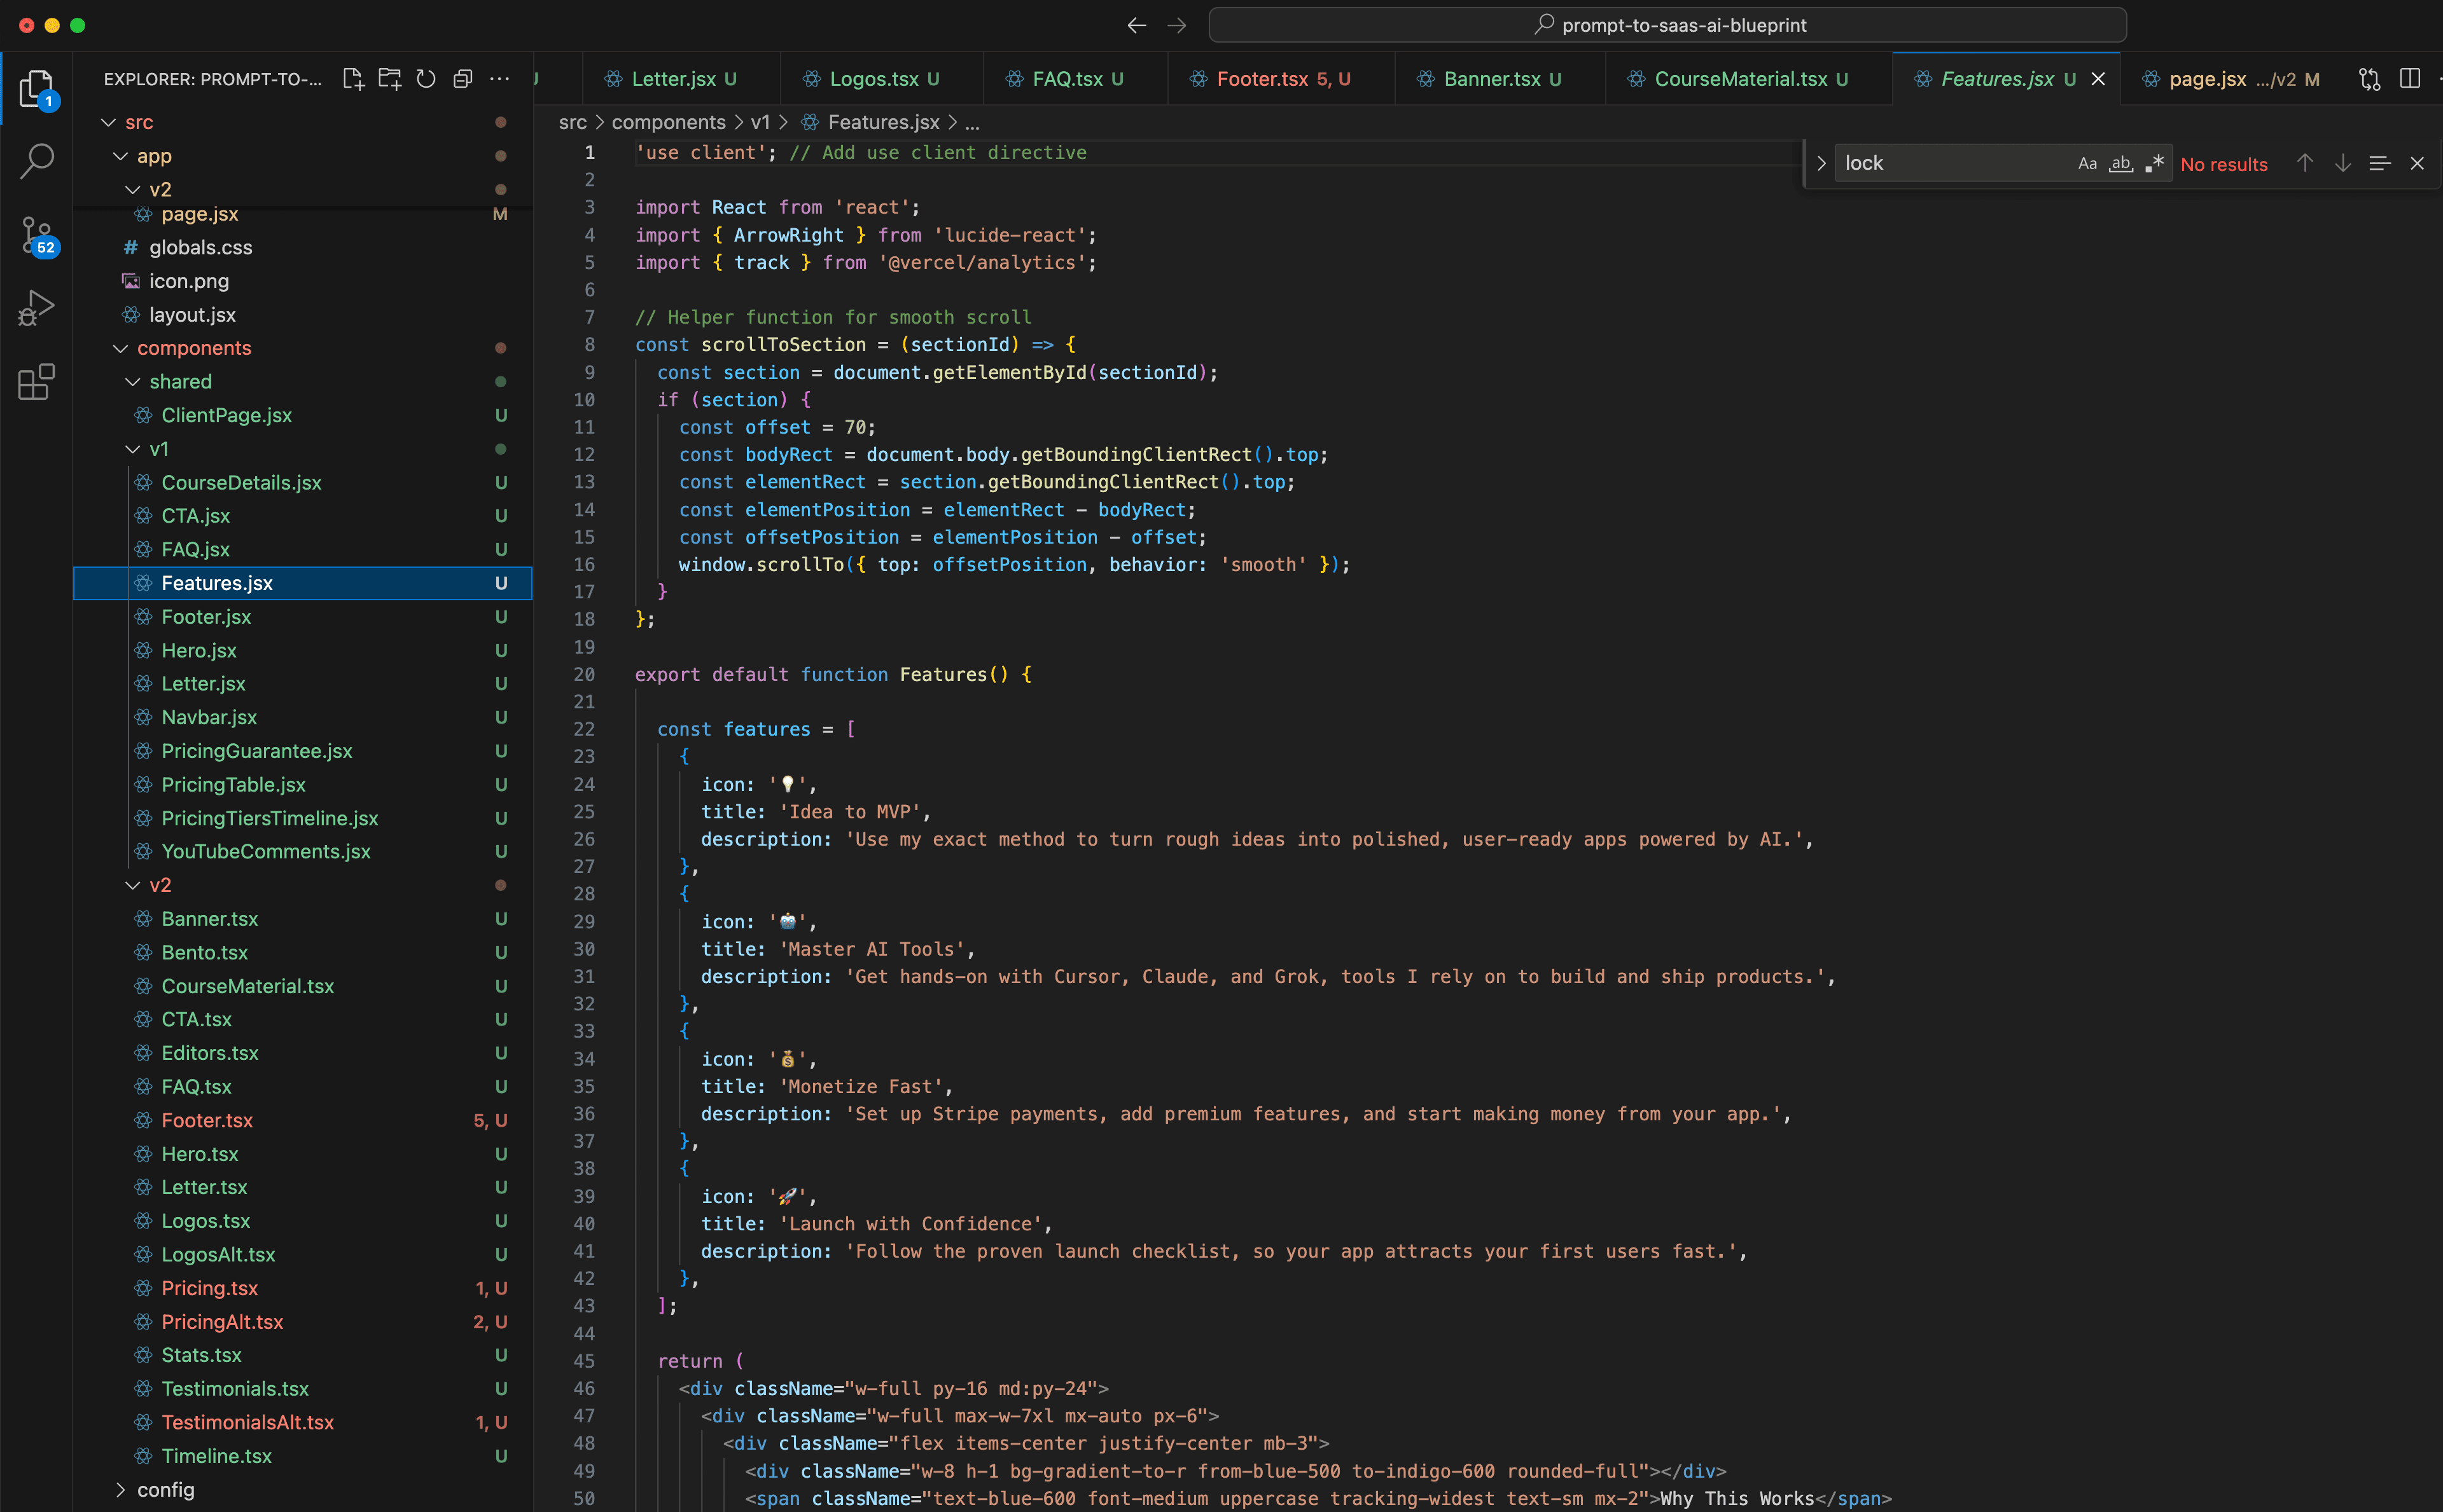This screenshot has height=1512, width=2443.
Task: Open LogosAlt.tsx in the file tree
Action: [x=302, y=1254]
